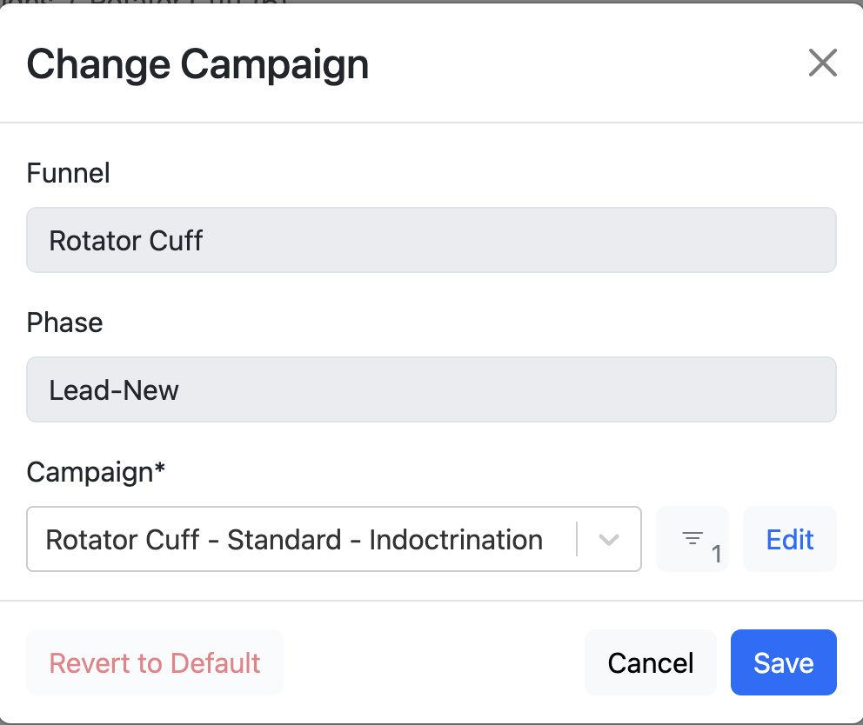Click the campaign filter icon
The image size is (863, 725).
692,538
